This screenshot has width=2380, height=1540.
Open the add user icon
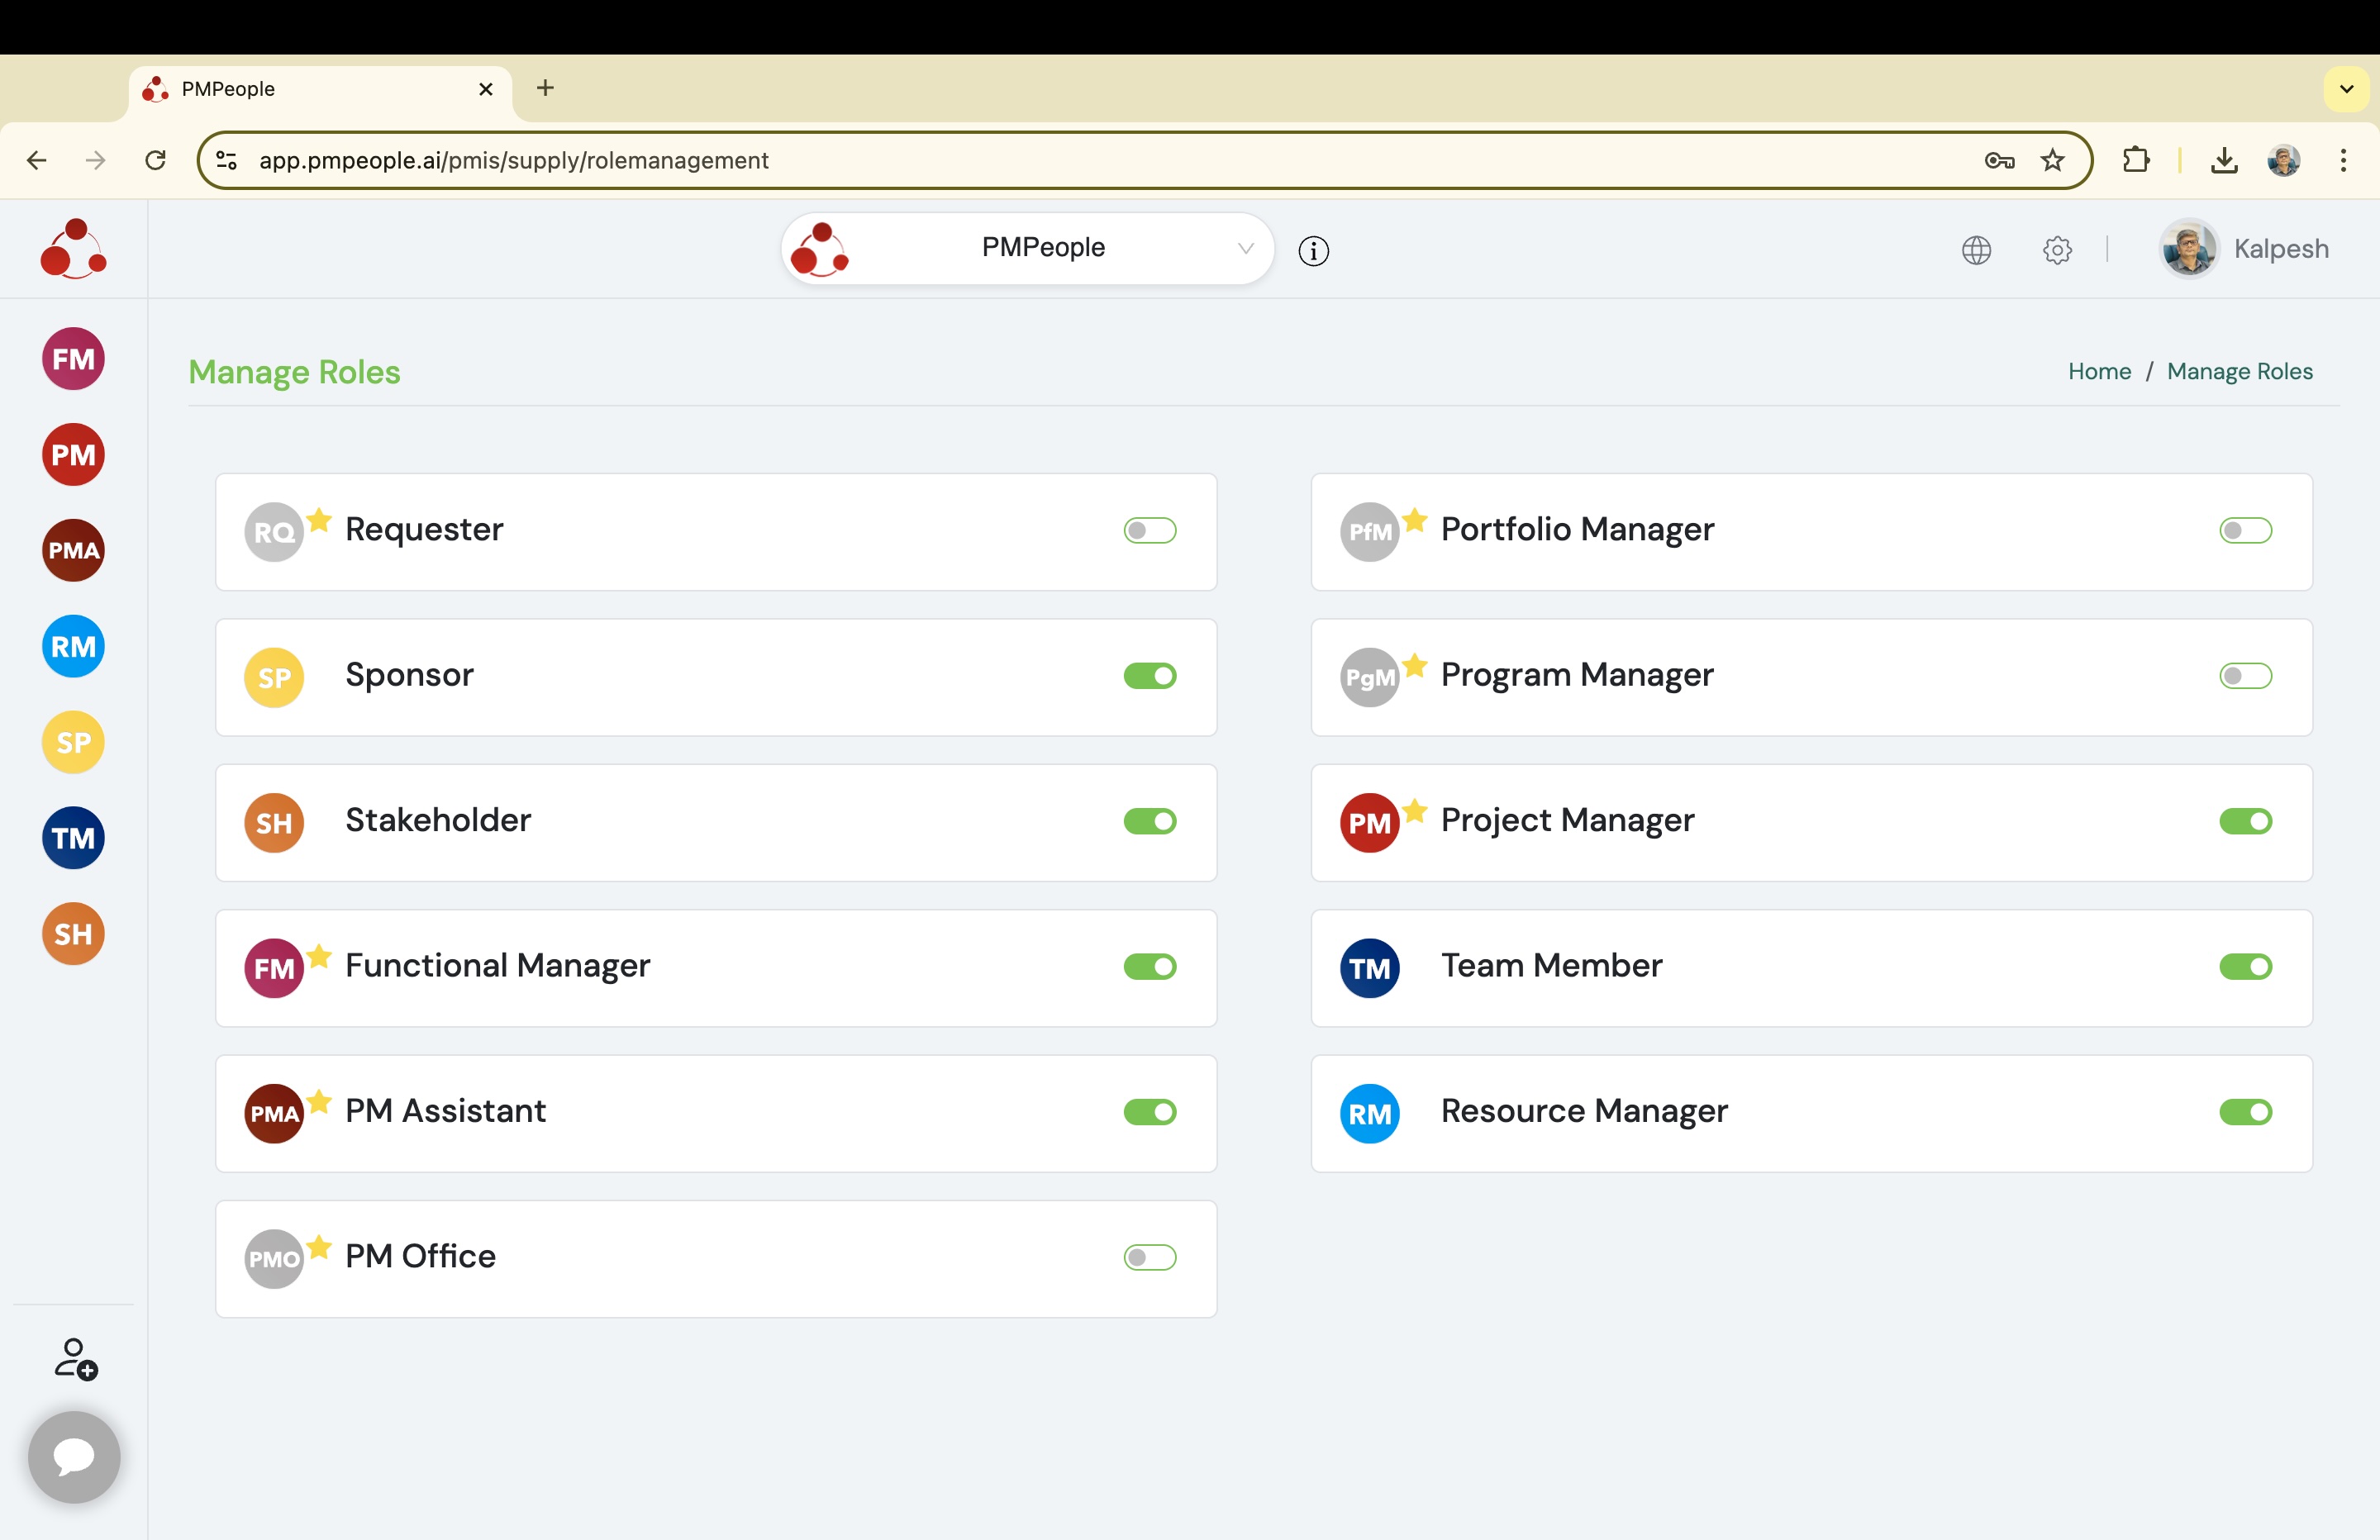(x=75, y=1359)
